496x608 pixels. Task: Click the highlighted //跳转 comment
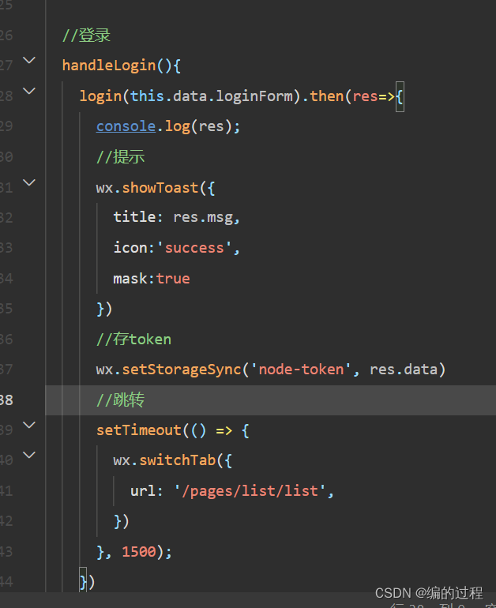click(121, 400)
